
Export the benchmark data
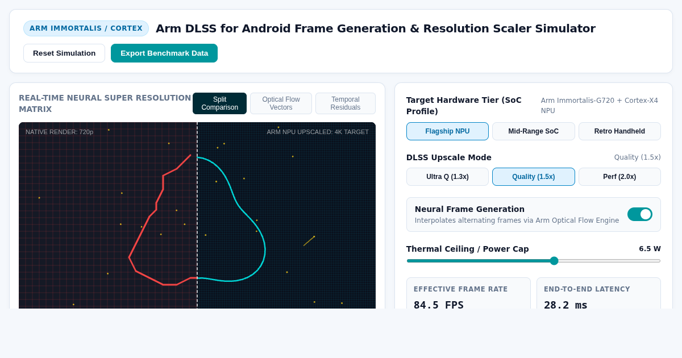click(164, 53)
